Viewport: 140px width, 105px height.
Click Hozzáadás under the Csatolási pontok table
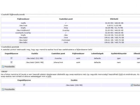click(x=8, y=66)
